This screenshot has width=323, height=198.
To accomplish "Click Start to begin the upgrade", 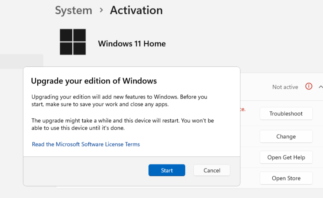I will point(167,170).
